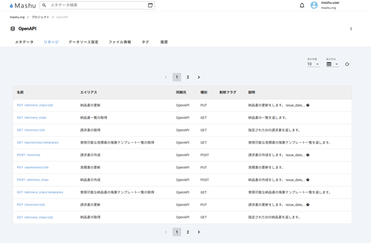Click the calendar icon in the search box
Viewport: 371px width, 243px height.
(150, 6)
